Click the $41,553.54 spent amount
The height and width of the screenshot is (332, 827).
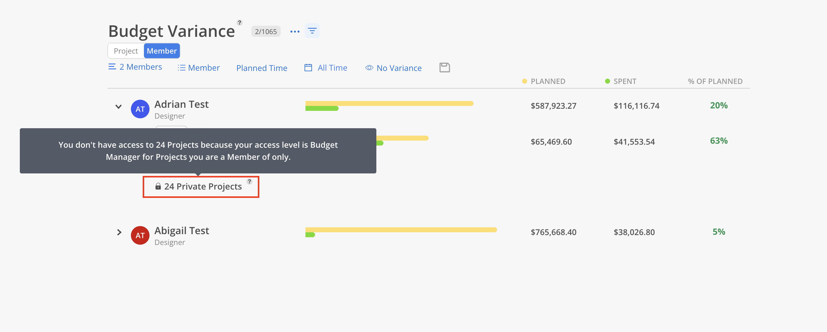point(634,142)
